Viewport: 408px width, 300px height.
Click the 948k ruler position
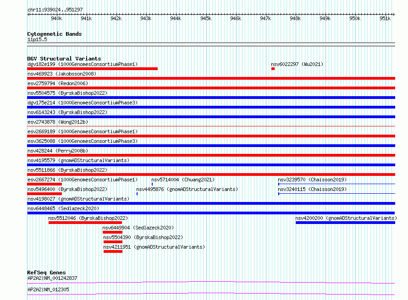tap(295, 18)
